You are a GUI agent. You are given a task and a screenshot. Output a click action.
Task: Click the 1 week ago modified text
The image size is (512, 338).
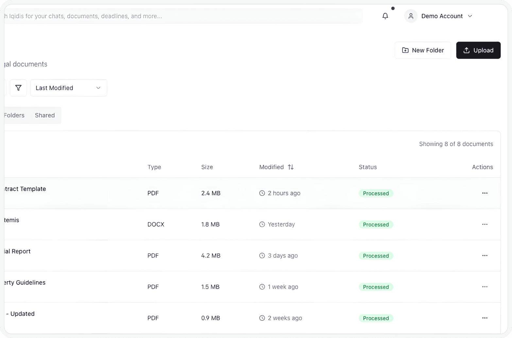(x=283, y=287)
